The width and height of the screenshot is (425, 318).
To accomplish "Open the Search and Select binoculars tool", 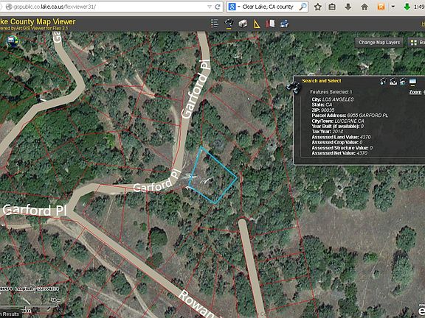I will coord(229,24).
